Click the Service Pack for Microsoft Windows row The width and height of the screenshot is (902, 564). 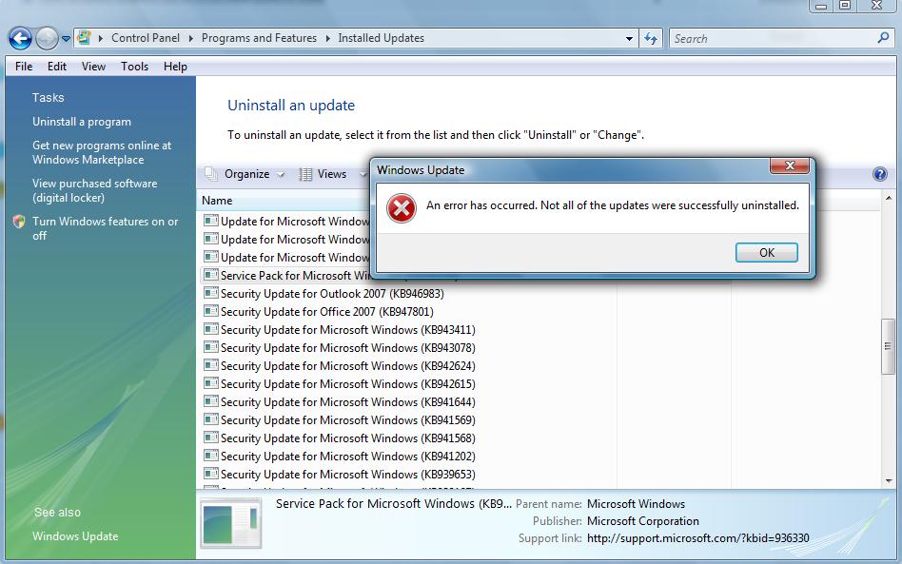(287, 276)
